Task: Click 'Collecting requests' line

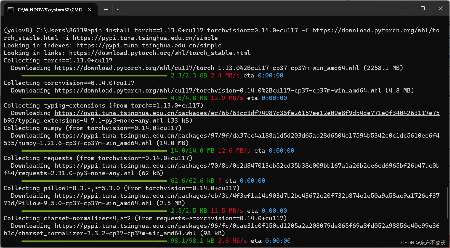Action: 98,158
